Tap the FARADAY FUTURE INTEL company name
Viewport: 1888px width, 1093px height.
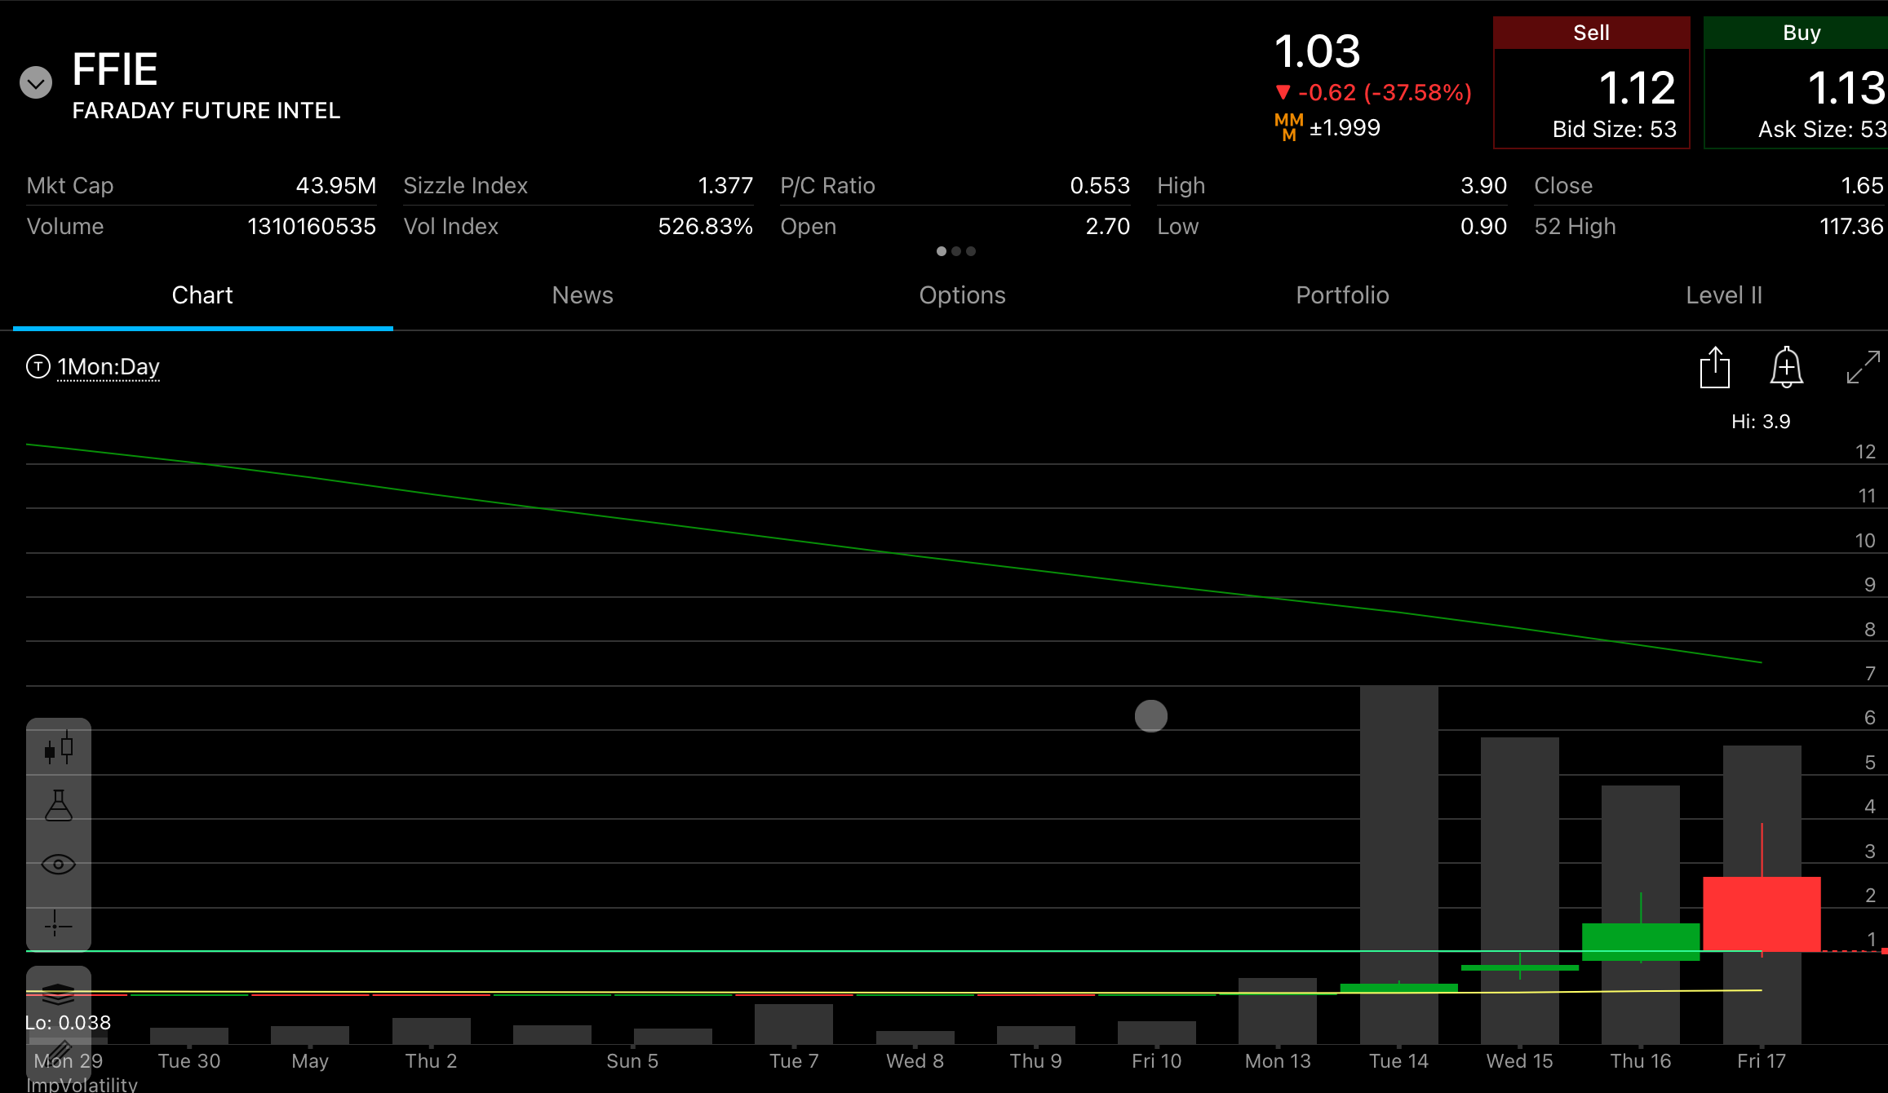click(206, 111)
